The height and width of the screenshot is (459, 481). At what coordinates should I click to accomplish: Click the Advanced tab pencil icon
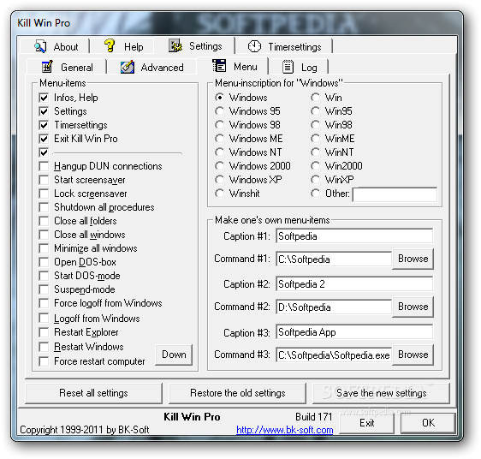click(128, 67)
